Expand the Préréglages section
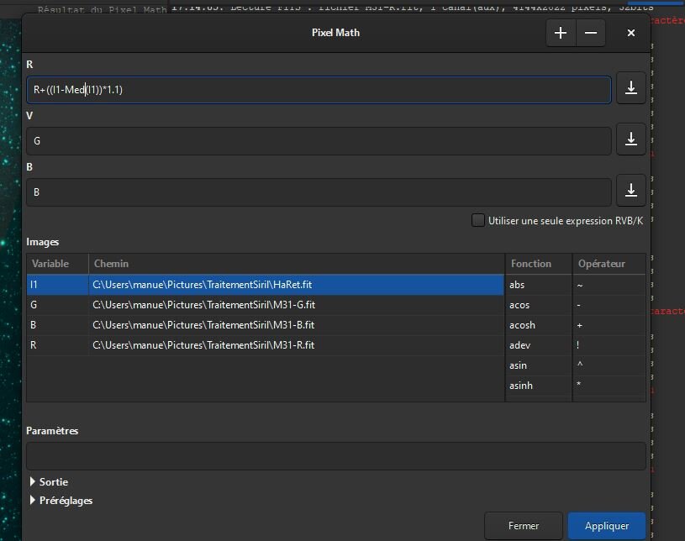 coord(34,501)
